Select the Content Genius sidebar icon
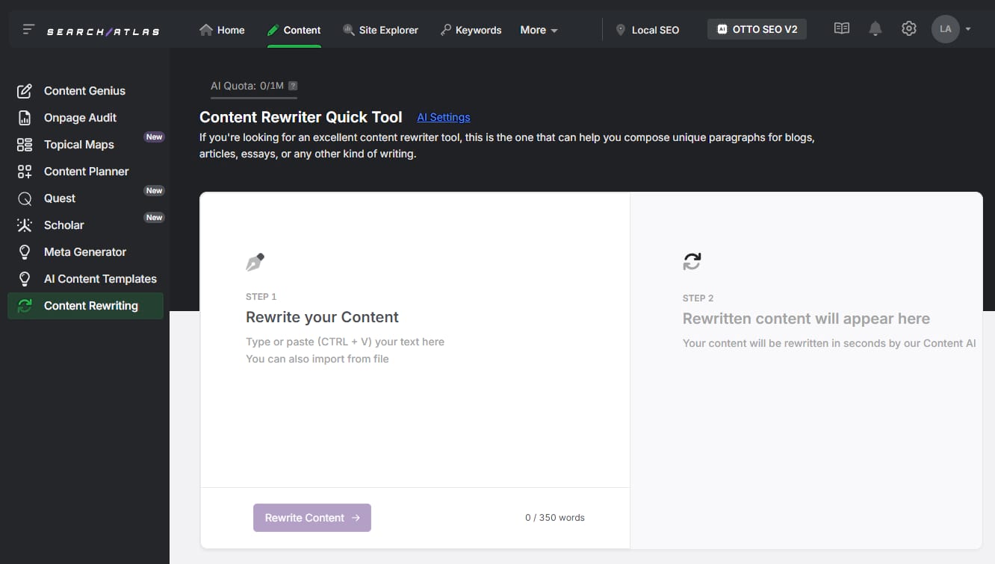Screen dimensions: 995x564 tap(24, 90)
